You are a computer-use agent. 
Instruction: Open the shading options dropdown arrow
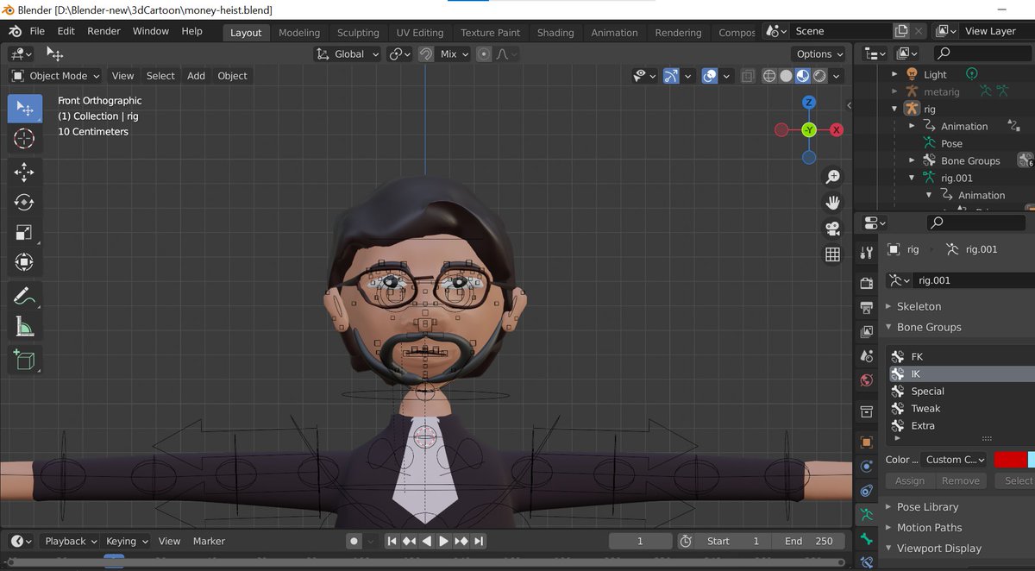836,76
